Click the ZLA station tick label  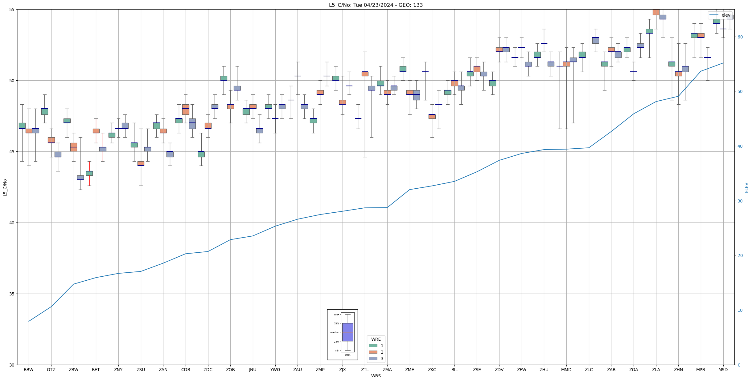pyautogui.click(x=656, y=370)
